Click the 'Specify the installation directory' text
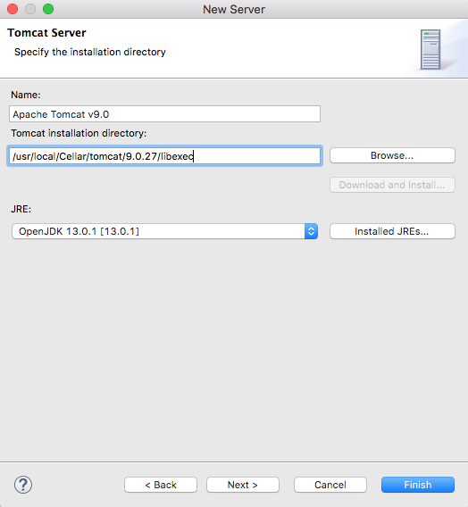Screen dimensions: 468x507 point(90,52)
